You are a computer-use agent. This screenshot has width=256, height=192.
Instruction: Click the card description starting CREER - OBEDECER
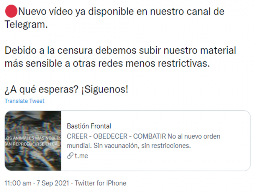click(x=144, y=141)
